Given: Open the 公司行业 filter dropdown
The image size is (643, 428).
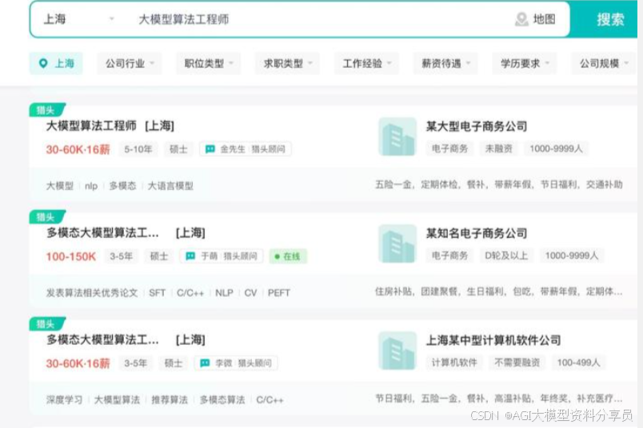Looking at the screenshot, I should click(130, 64).
